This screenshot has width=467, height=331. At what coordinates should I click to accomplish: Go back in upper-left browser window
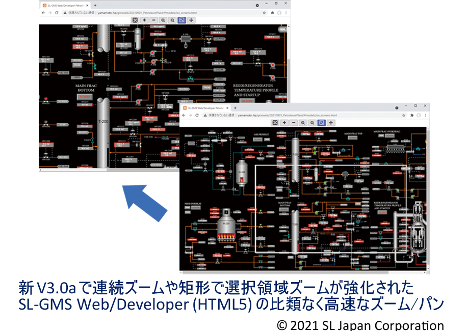[43, 13]
